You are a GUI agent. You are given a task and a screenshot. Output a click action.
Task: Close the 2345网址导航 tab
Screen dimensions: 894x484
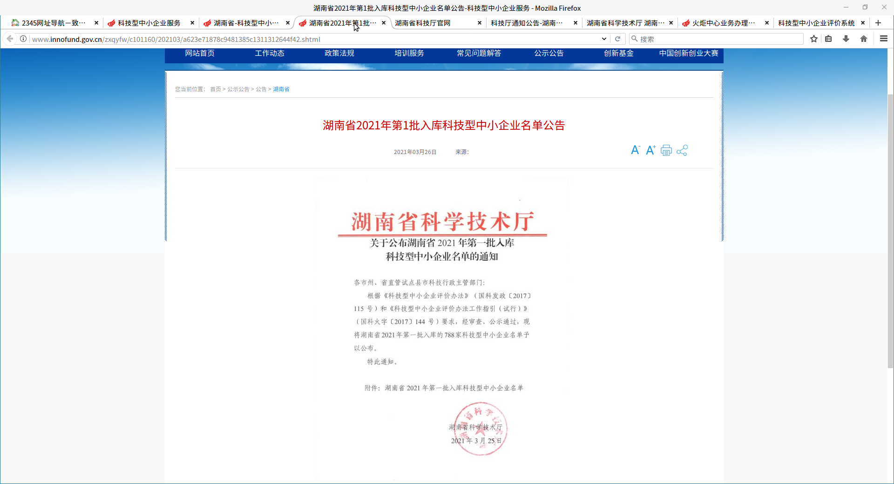click(x=96, y=23)
